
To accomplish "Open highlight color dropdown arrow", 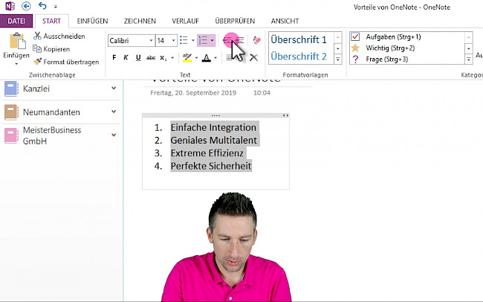I will [x=196, y=57].
